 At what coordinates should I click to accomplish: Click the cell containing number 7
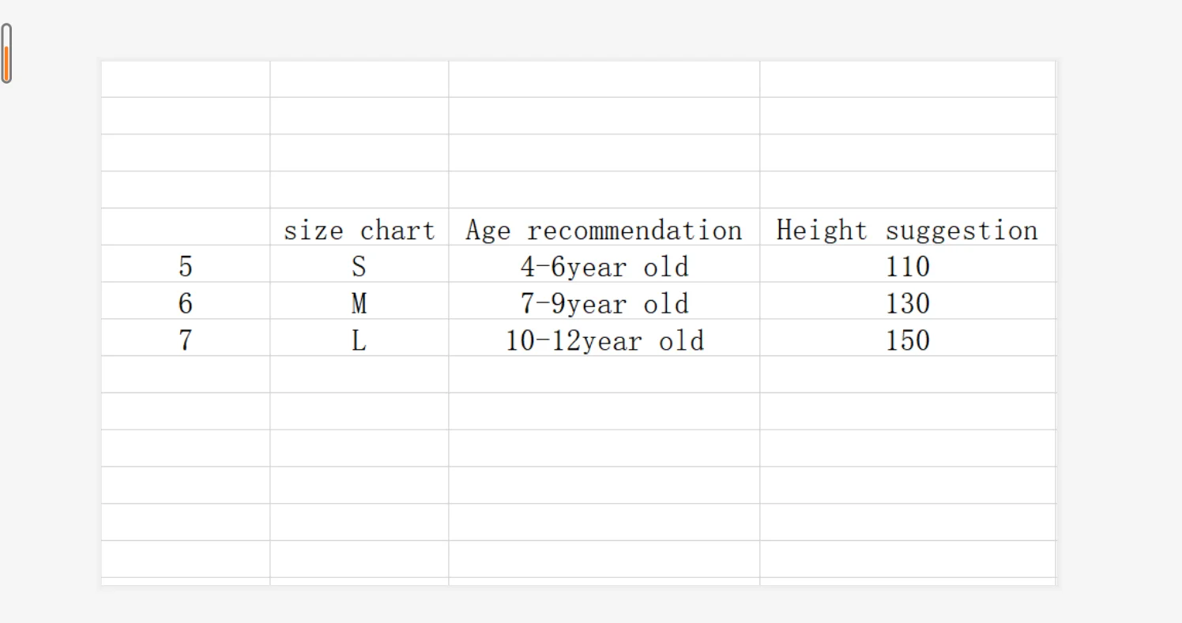186,338
